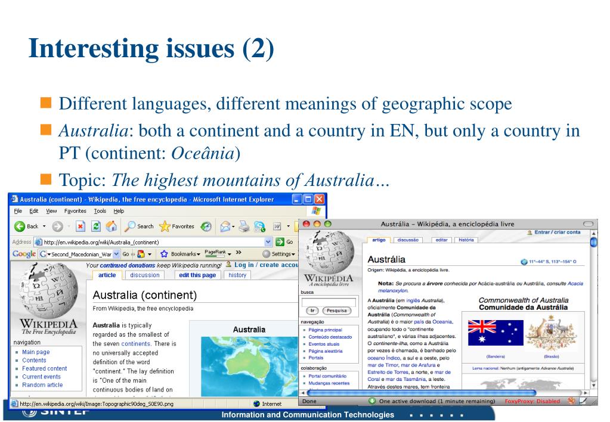The height and width of the screenshot is (422, 610).
Task: Click the Search magnifier in IE toolbar
Action: click(129, 226)
